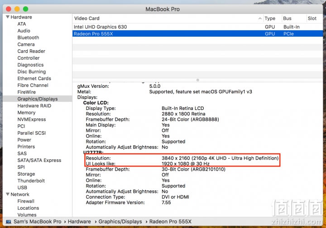Screen dimensions: 326x228
Task: Click the 2880 x 1800 Retina value
Action: [183, 114]
